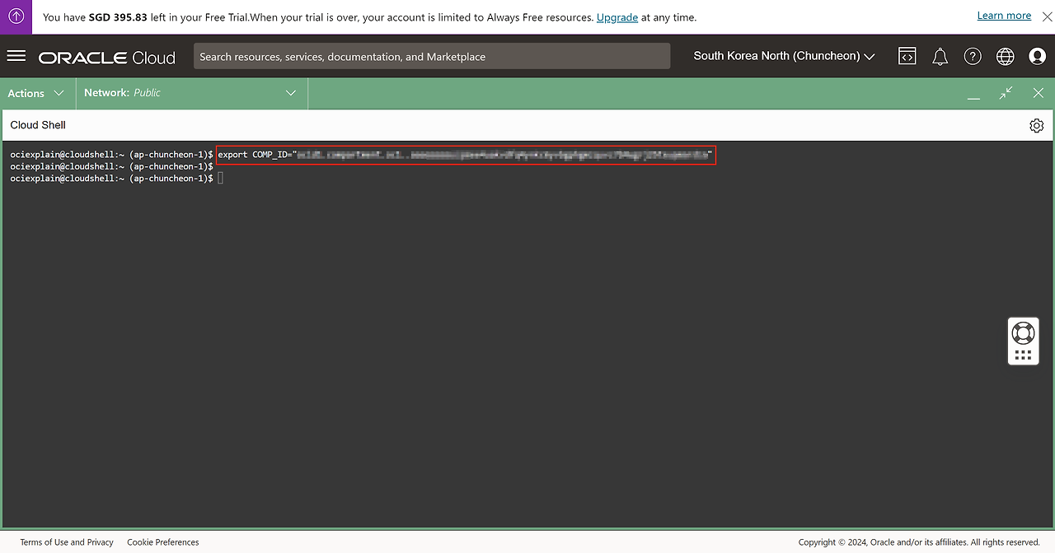
Task: Open Cookie Preferences in footer
Action: coord(162,542)
